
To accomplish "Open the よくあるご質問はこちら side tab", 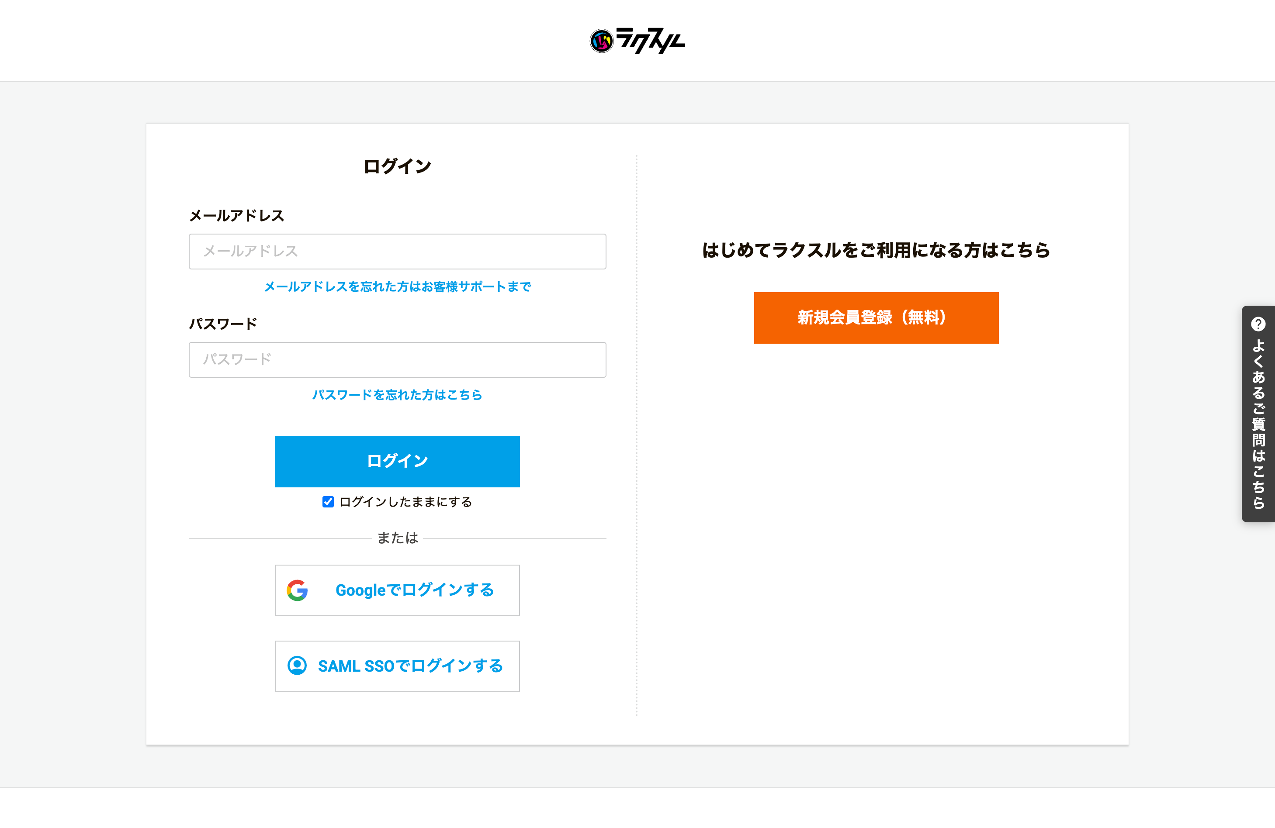I will [1258, 414].
